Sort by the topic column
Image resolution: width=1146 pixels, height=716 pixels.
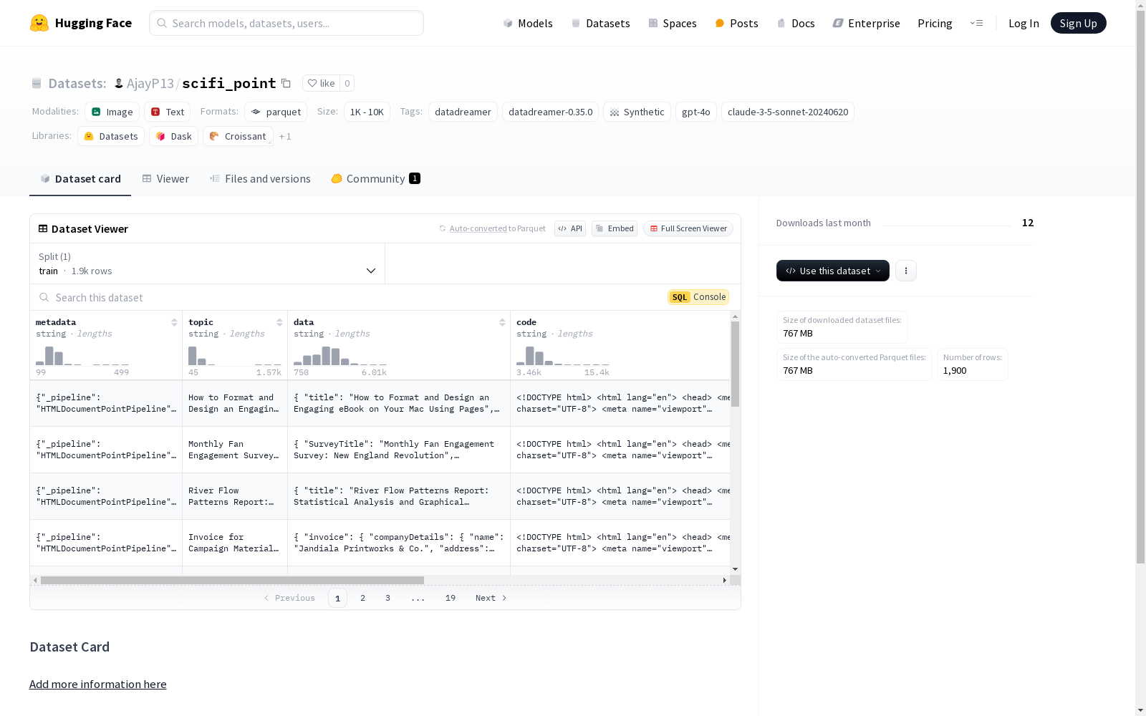coord(279,322)
